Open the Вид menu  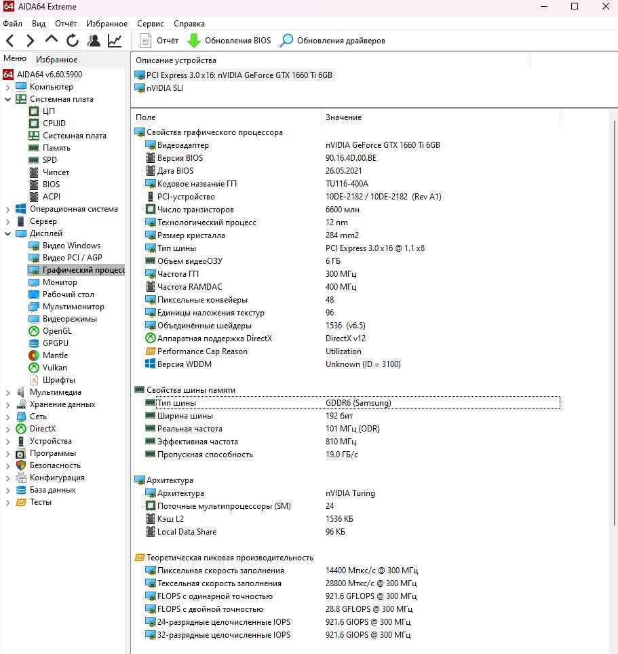[x=39, y=24]
